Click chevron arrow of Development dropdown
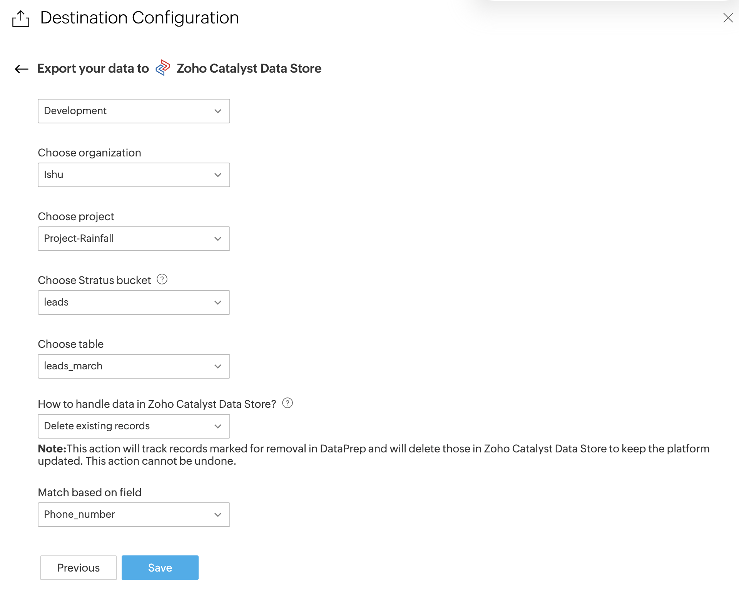Image resolution: width=739 pixels, height=595 pixels. (218, 111)
